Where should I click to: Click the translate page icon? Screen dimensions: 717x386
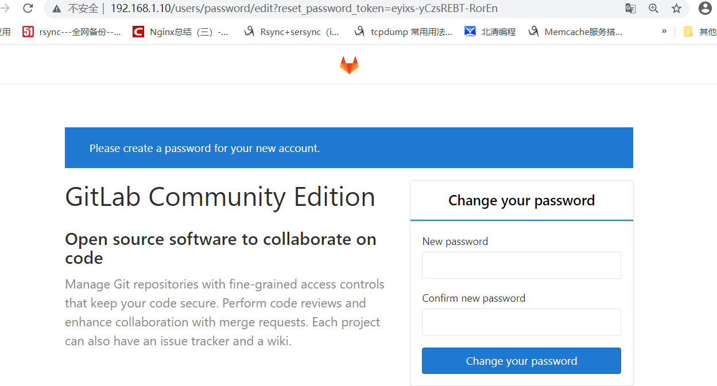(630, 9)
